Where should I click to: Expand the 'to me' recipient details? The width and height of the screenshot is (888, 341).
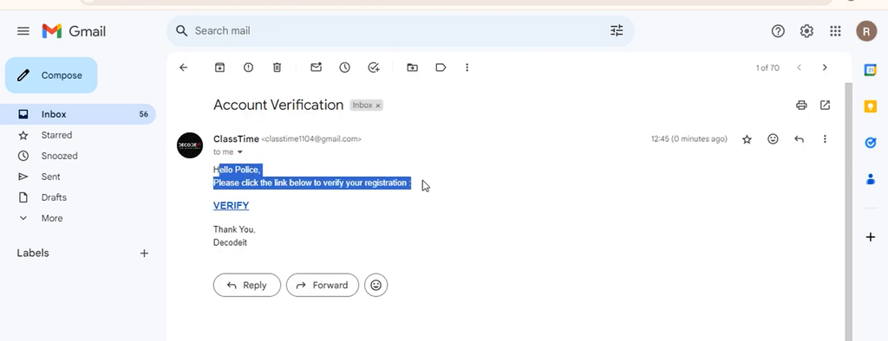coord(239,152)
